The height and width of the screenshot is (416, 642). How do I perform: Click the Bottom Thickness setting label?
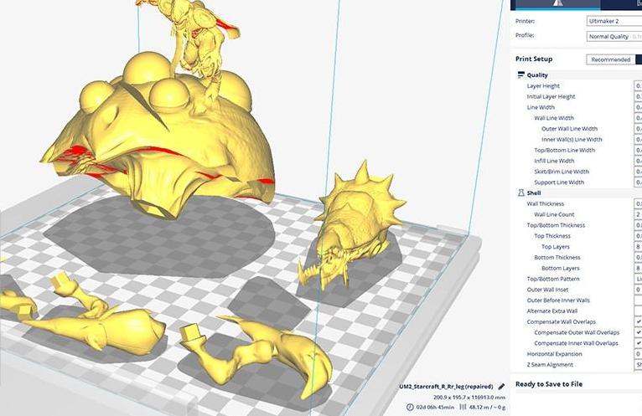tap(557, 257)
